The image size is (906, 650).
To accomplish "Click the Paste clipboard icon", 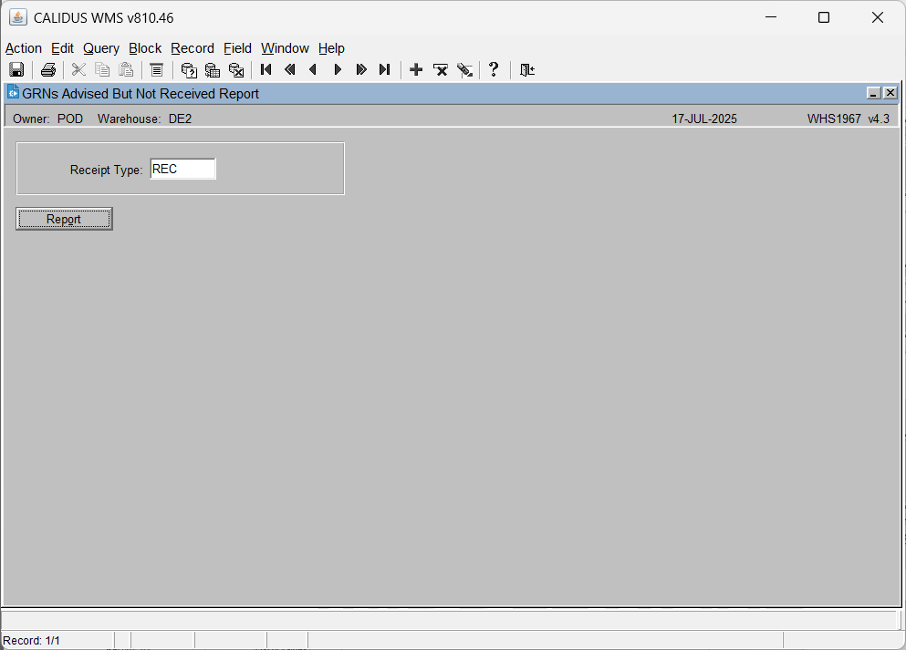I will pyautogui.click(x=126, y=70).
